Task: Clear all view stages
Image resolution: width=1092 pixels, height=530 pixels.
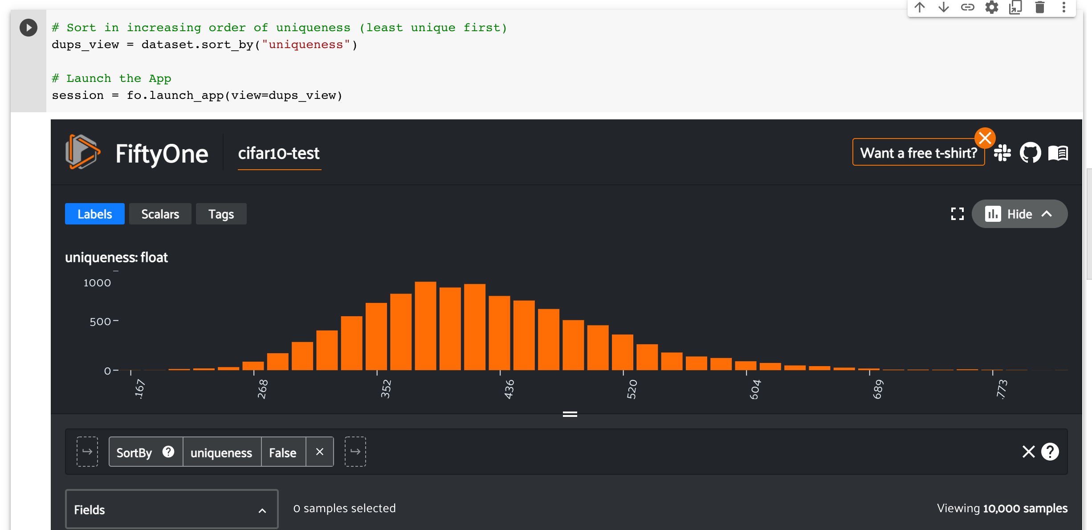Action: (x=1029, y=452)
